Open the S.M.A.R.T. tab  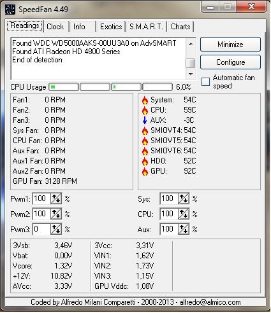146,27
